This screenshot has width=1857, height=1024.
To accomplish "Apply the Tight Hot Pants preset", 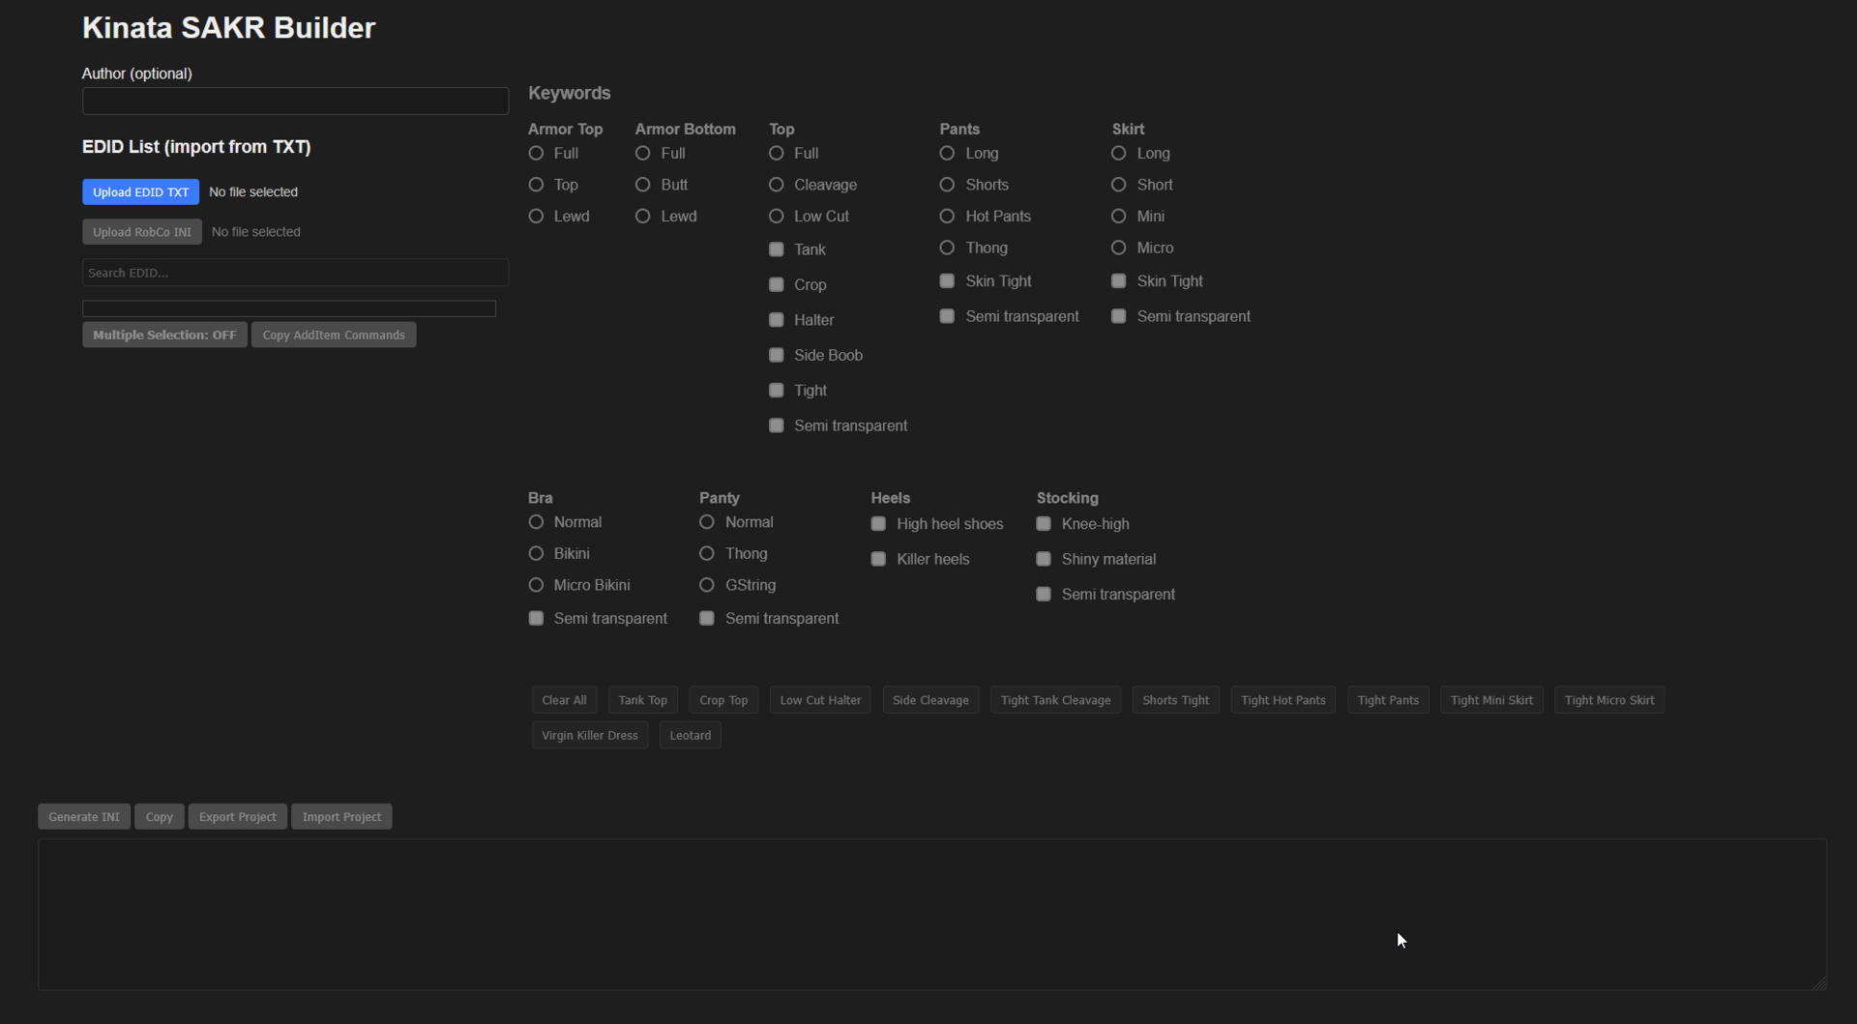I will (1283, 700).
